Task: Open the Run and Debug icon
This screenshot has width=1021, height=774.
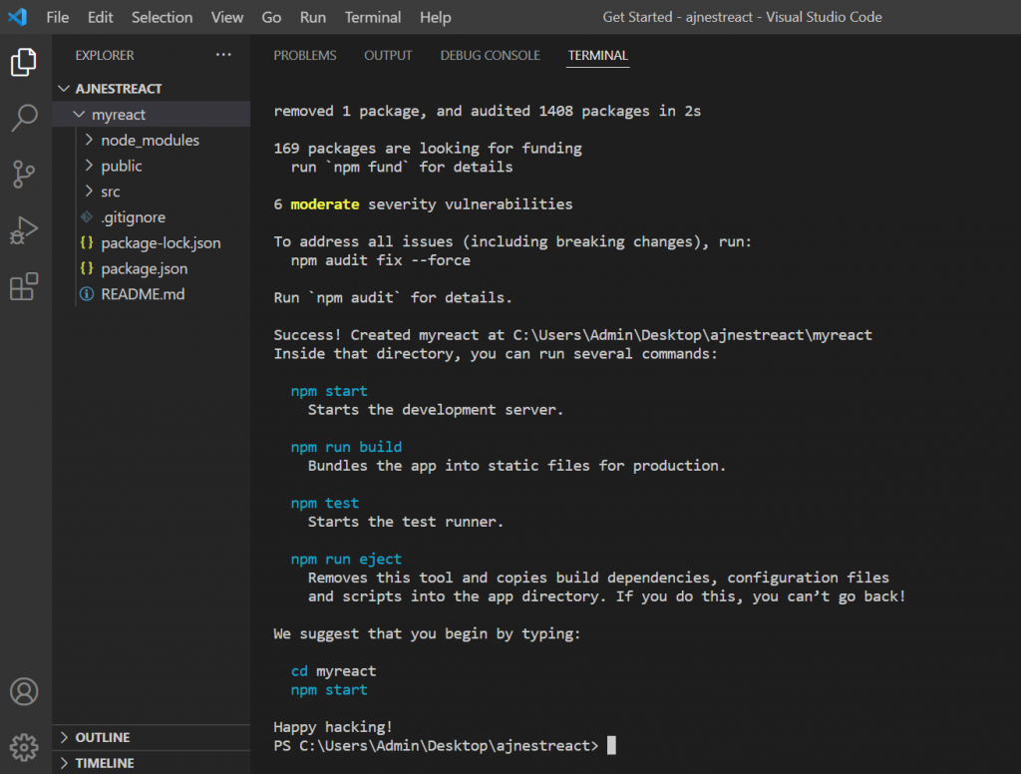Action: point(24,230)
